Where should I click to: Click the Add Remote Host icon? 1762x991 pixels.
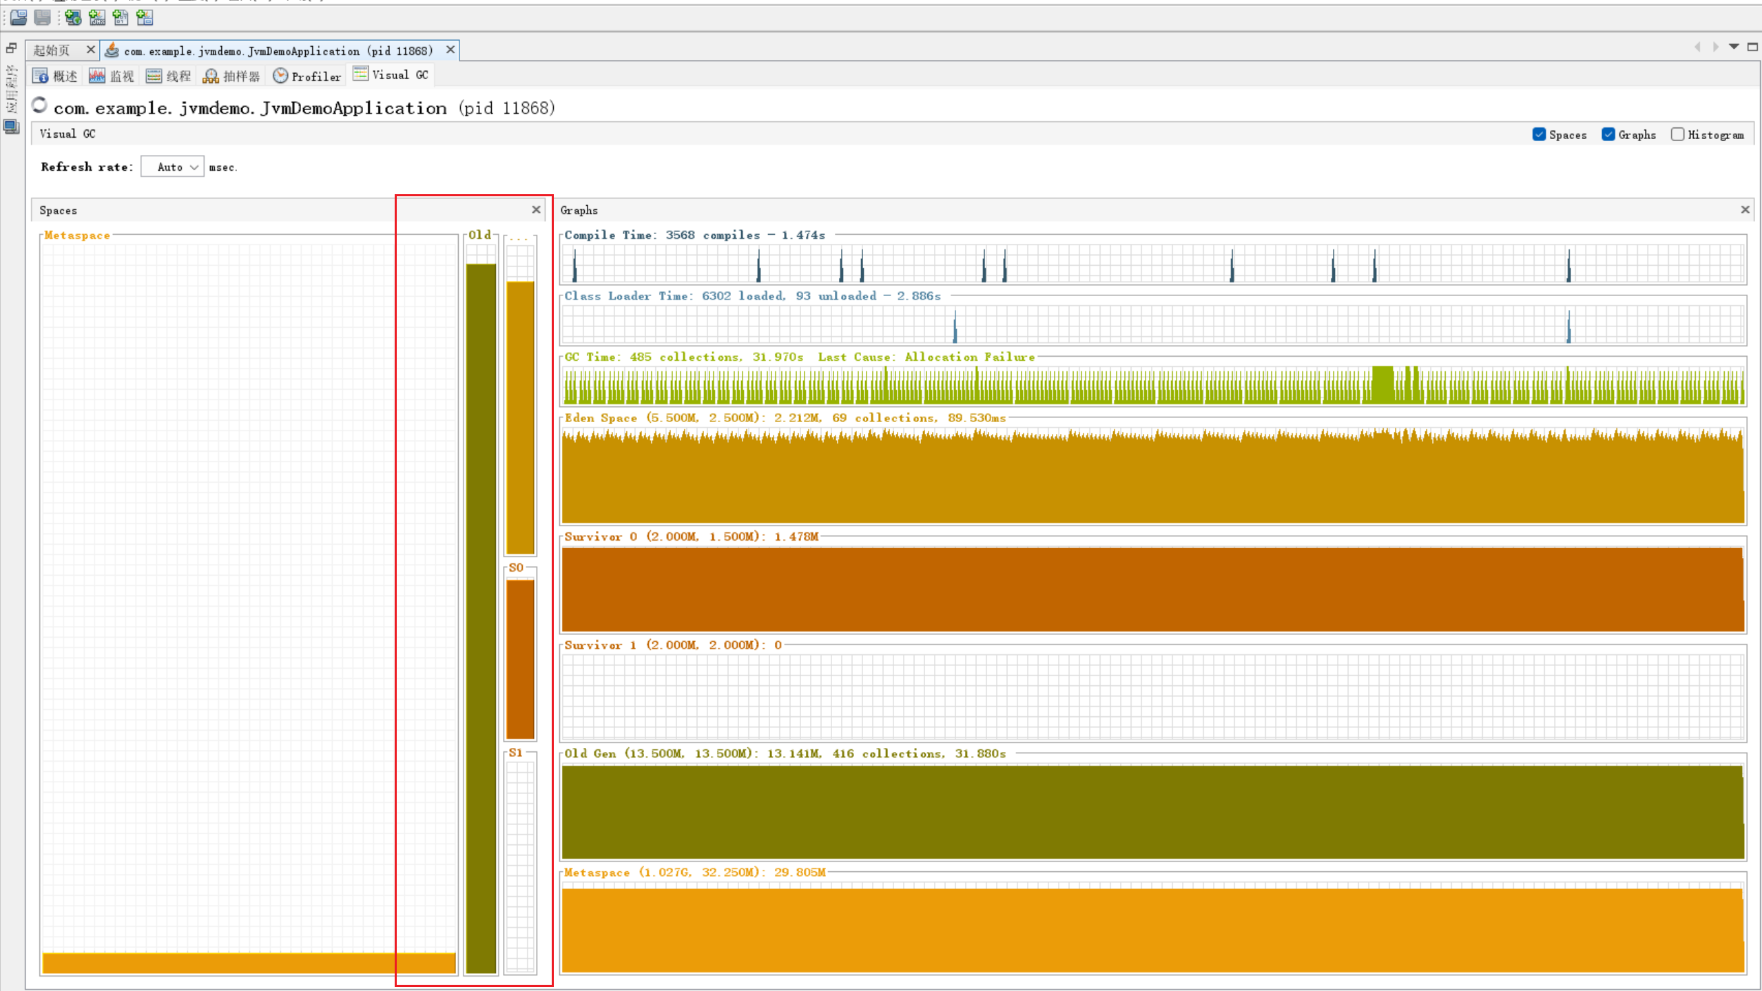coord(73,17)
